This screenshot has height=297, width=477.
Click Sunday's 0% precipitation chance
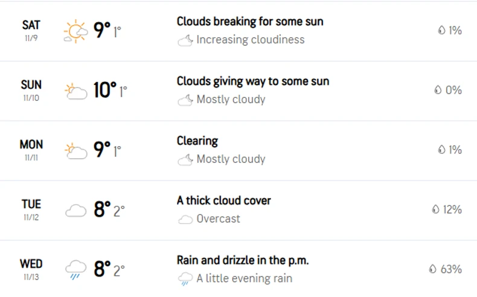[x=453, y=90]
